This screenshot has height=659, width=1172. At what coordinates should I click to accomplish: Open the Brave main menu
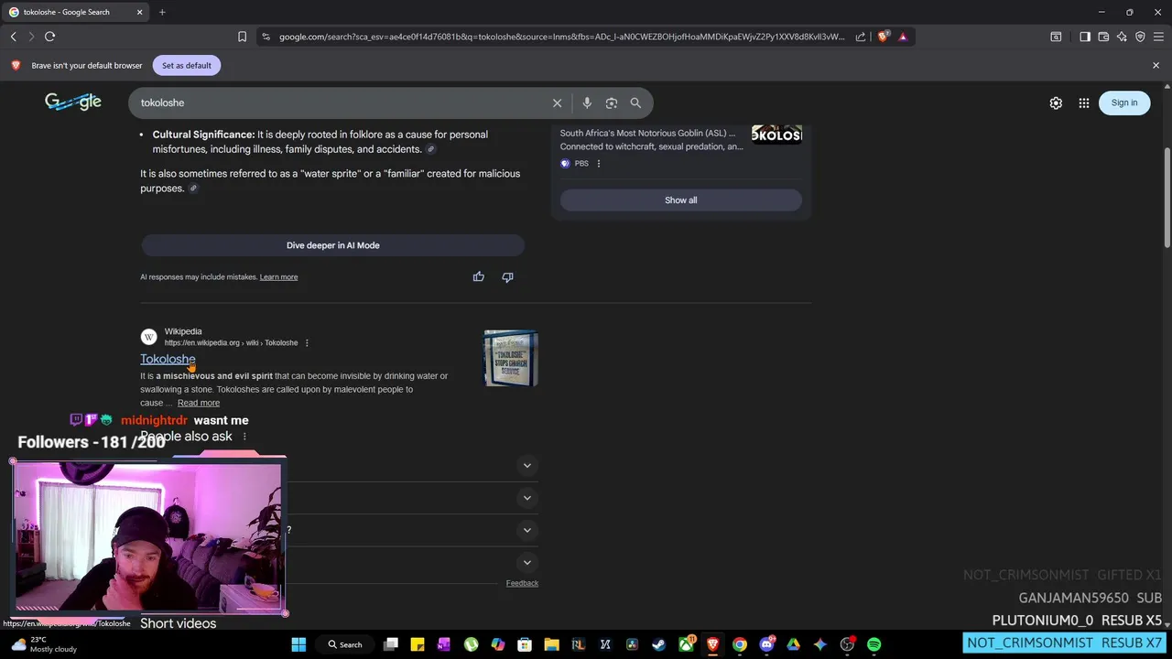click(x=1158, y=37)
